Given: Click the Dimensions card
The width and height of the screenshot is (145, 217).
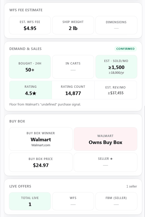Looking at the screenshot, I should [x=116, y=25].
